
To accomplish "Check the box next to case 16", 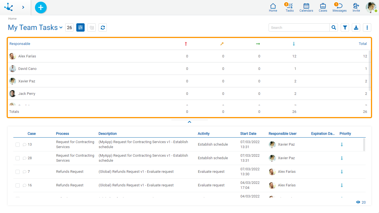I will pos(18,185).
